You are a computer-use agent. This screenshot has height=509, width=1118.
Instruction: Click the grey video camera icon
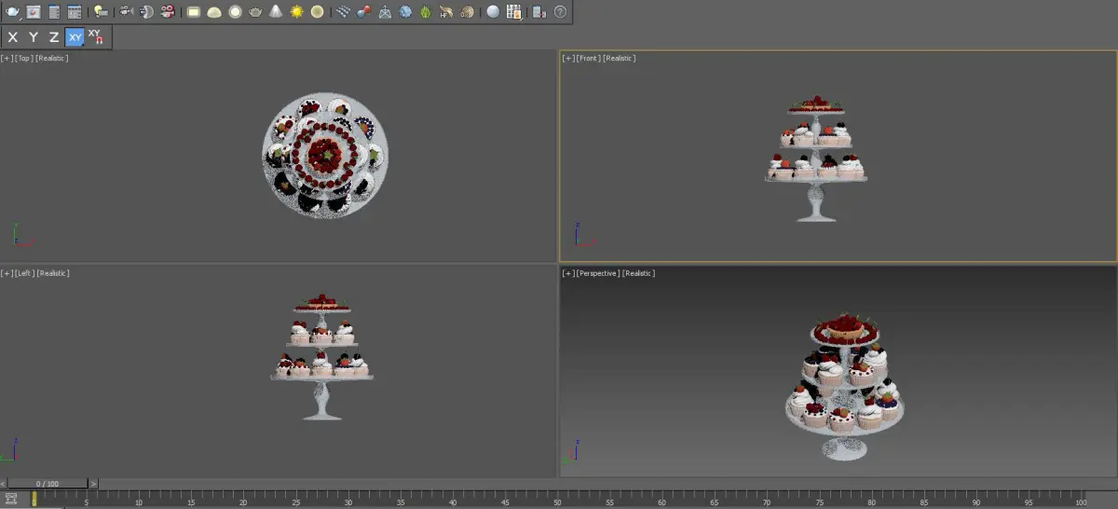(x=127, y=12)
